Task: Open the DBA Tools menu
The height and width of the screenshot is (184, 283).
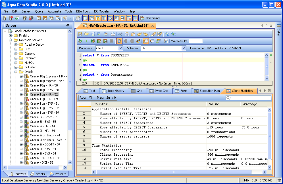Action: (83, 11)
